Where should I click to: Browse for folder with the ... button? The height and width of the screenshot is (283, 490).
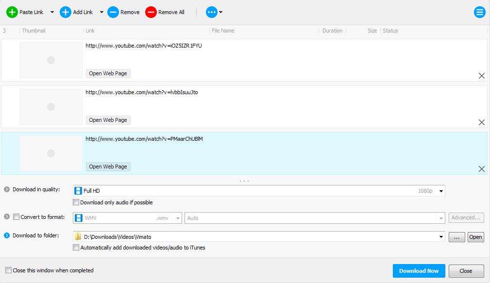pyautogui.click(x=457, y=237)
